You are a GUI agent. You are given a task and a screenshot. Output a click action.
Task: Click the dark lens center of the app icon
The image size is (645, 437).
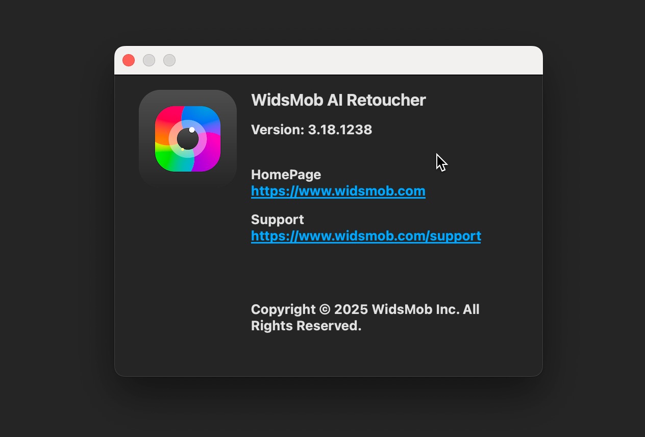pyautogui.click(x=188, y=139)
